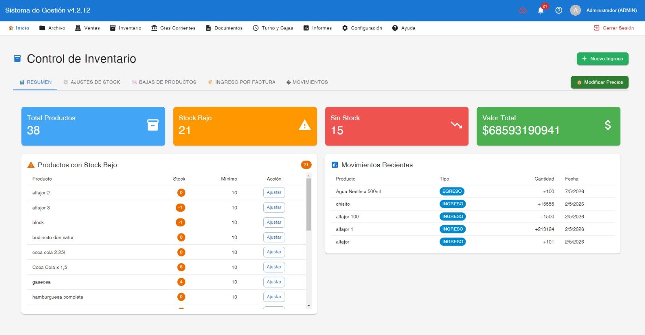Click the Archivo folder icon
Screen dimensions: 645x335
(x=42, y=28)
